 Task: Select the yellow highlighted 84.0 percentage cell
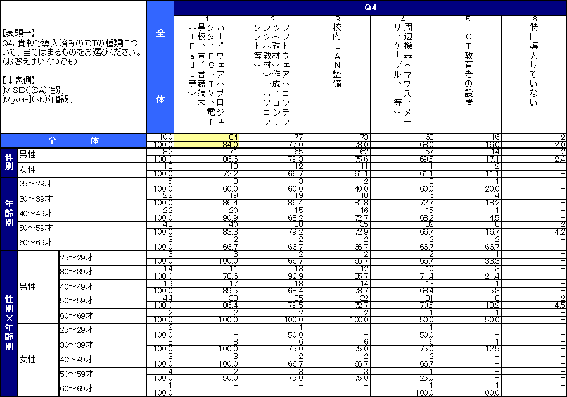207,145
